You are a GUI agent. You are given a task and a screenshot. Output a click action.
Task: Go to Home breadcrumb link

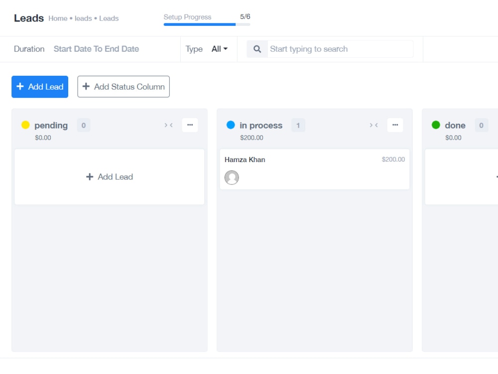[58, 18]
